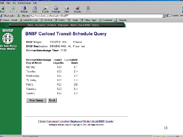Open the Help menu

(35, 3)
